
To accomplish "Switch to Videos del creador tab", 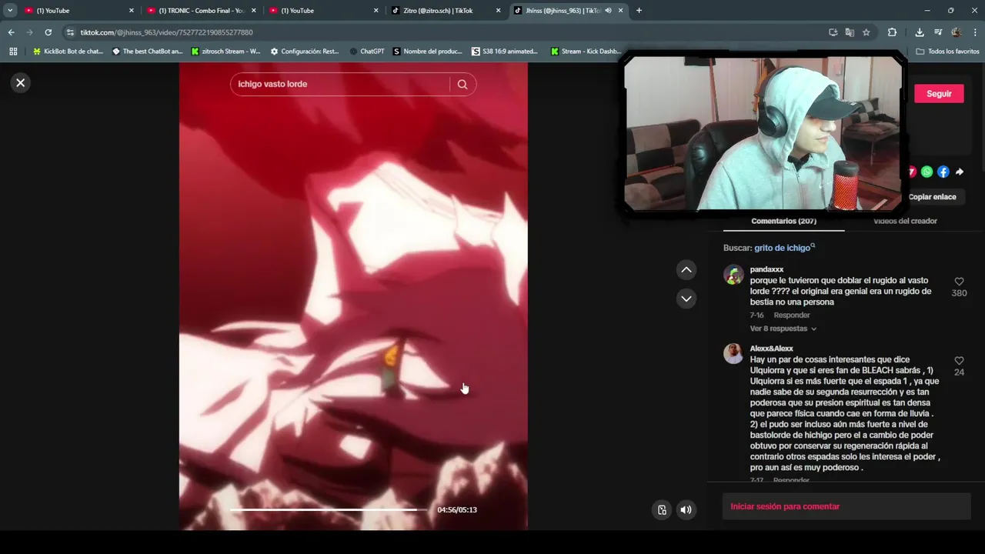I will tap(905, 222).
